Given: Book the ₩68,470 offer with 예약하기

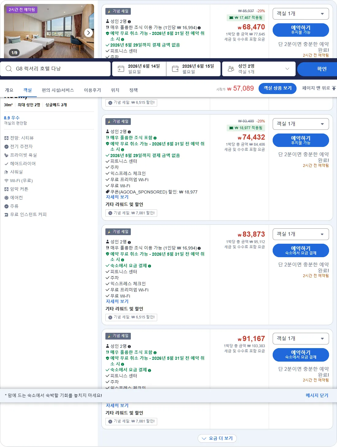Looking at the screenshot, I should [301, 30].
